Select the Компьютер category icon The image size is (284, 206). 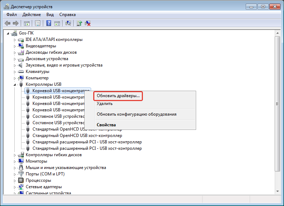[x=21, y=78]
